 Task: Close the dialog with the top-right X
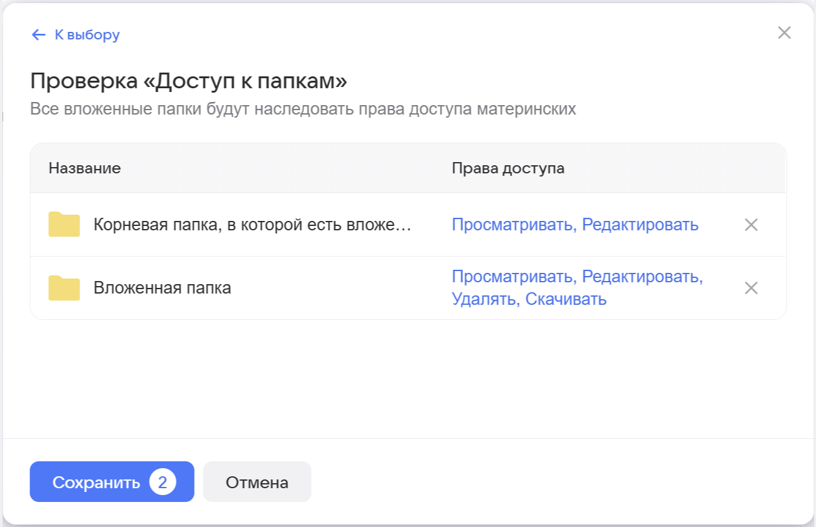pos(784,33)
